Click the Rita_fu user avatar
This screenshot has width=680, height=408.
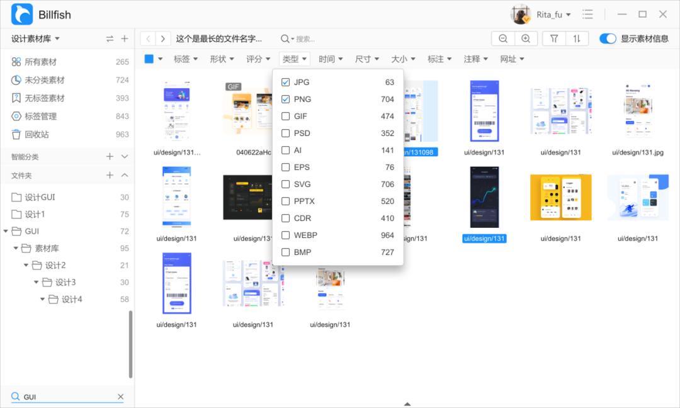(x=521, y=14)
